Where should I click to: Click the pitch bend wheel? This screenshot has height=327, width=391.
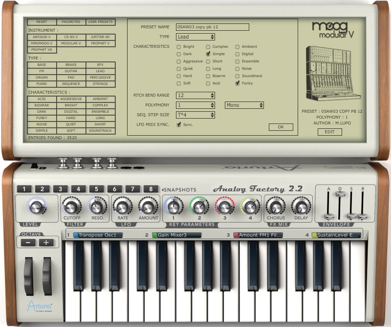[28, 276]
